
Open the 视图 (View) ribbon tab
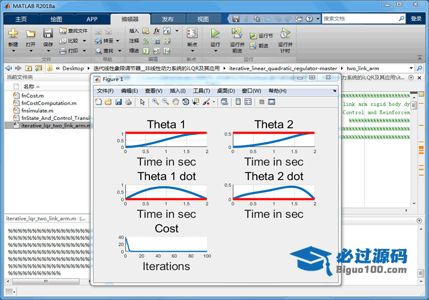(203, 19)
